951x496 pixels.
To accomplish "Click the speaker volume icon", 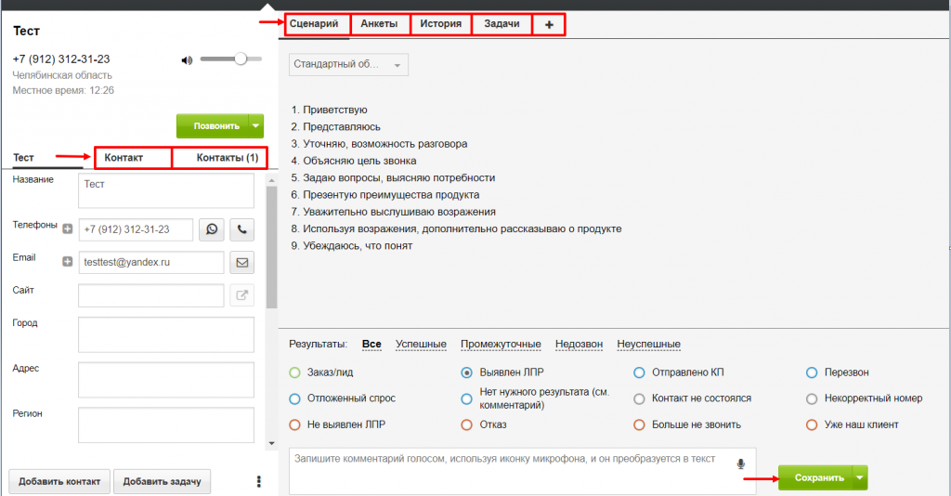I will (187, 60).
